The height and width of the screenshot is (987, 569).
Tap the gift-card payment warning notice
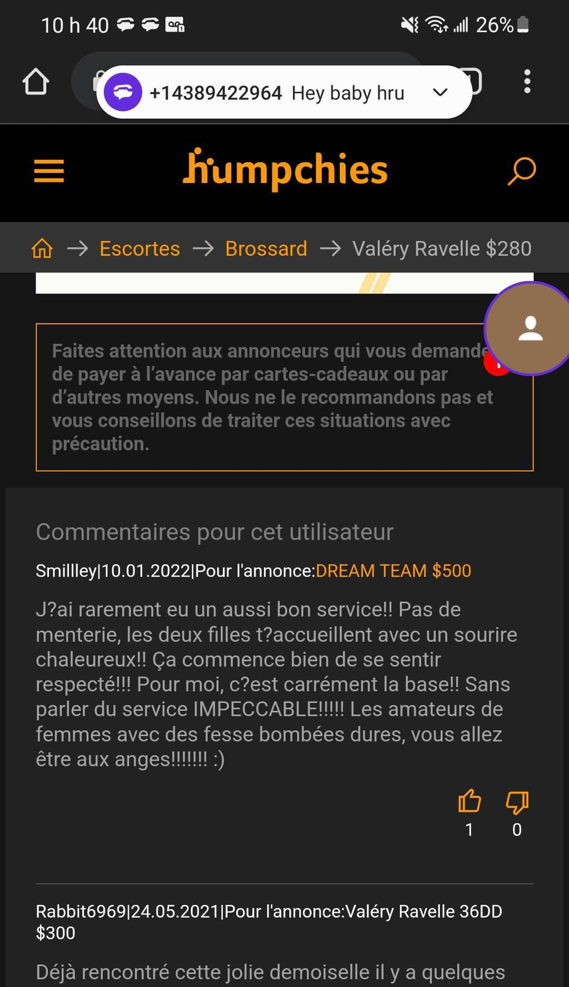pyautogui.click(x=284, y=397)
